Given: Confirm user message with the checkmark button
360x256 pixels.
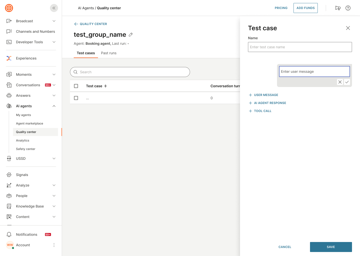Looking at the screenshot, I should point(347,82).
